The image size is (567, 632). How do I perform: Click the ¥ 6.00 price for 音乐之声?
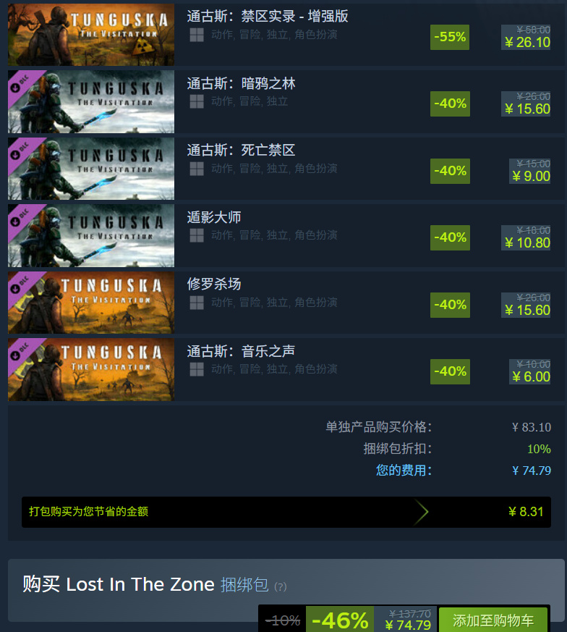[531, 377]
